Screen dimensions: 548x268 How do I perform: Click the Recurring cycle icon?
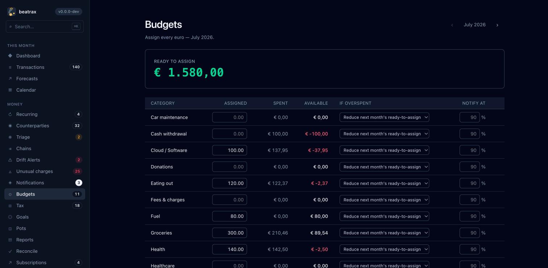tap(10, 114)
